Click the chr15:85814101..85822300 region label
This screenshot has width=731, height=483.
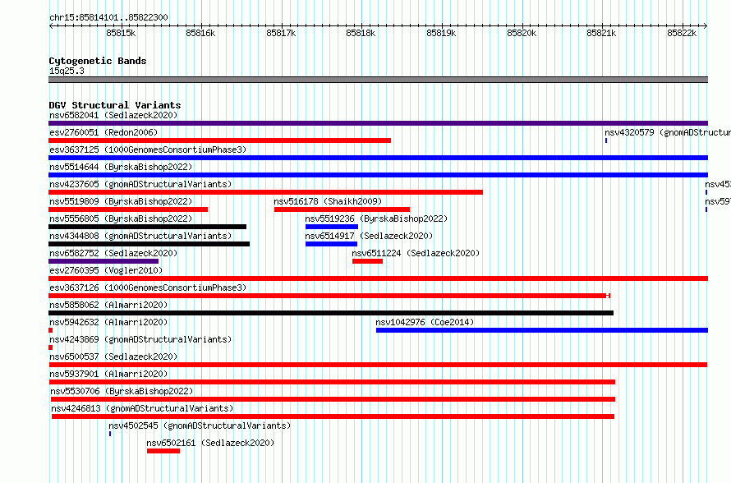point(108,17)
